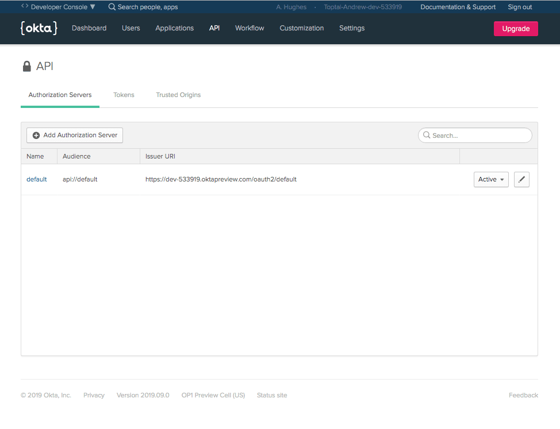This screenshot has width=560, height=429.
Task: Open the Dashboard menu
Action: click(x=89, y=28)
